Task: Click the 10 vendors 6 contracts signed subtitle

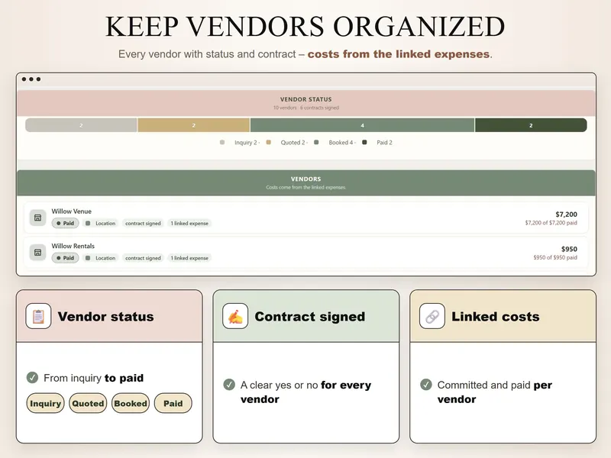Action: click(306, 108)
